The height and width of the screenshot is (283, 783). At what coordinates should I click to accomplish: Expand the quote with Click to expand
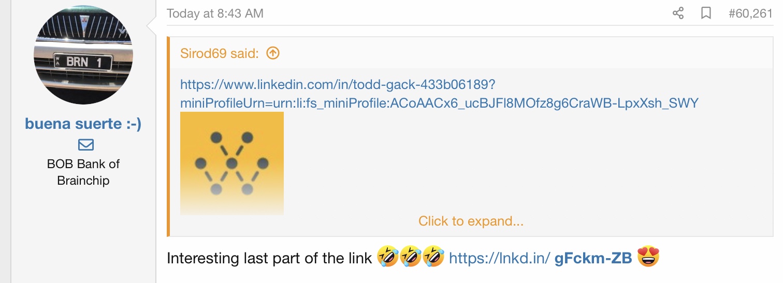tap(471, 221)
